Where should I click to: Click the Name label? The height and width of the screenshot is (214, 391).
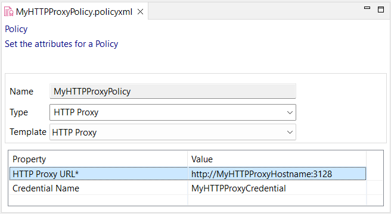(21, 92)
